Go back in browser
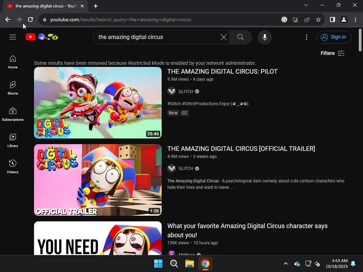Viewport: 363px width, 272px height. coord(8,20)
